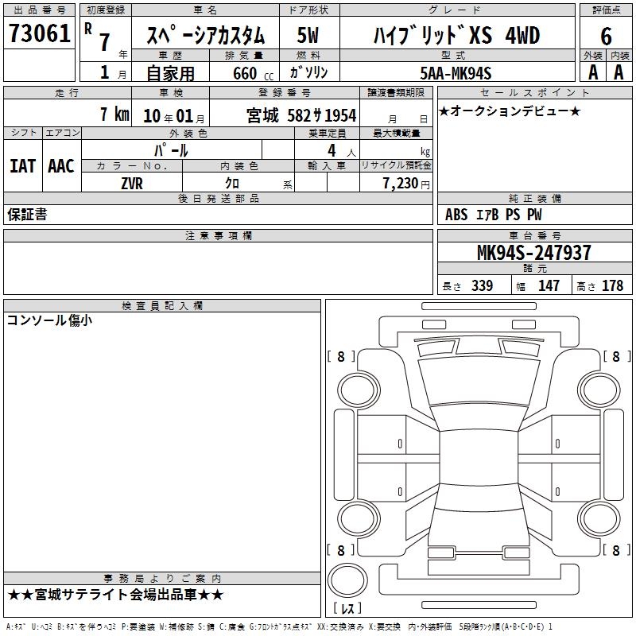This screenshot has width=636, height=636.
Task: Select the inspection expiry 10年01月
Action: click(173, 116)
